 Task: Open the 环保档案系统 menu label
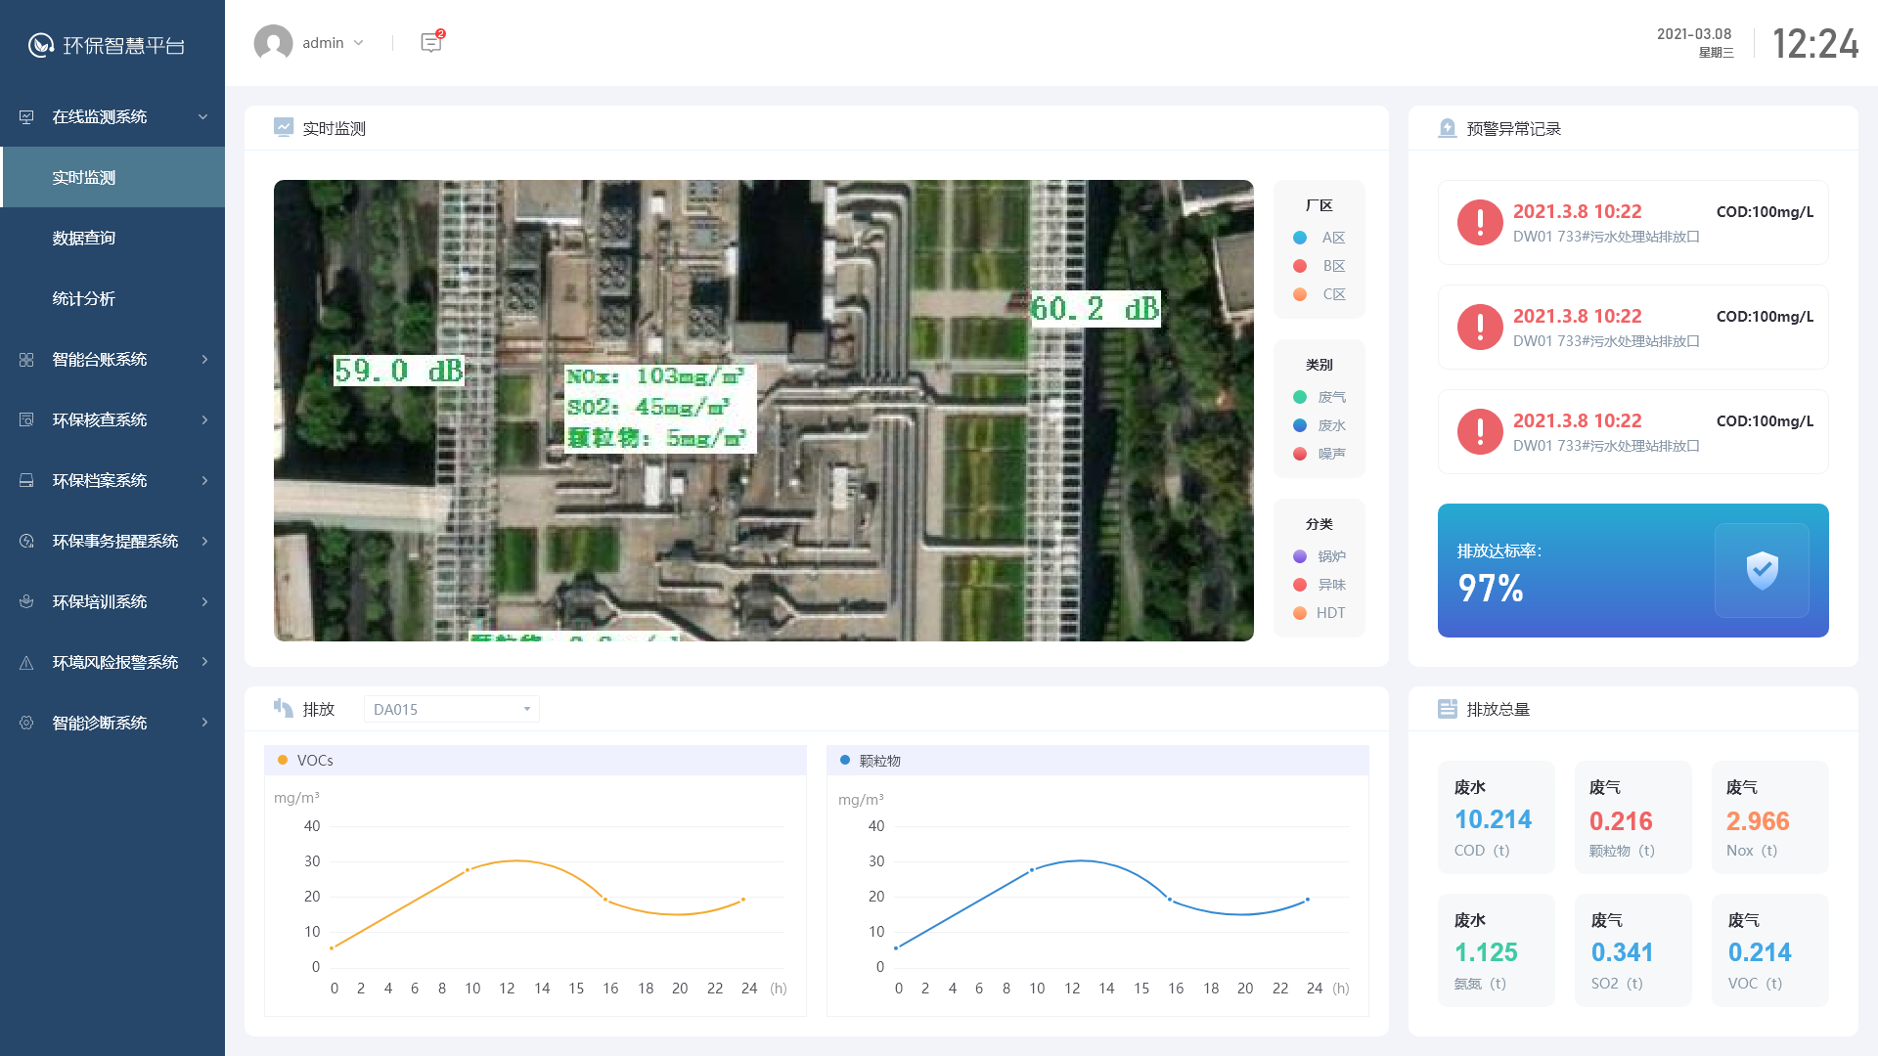pyautogui.click(x=100, y=480)
